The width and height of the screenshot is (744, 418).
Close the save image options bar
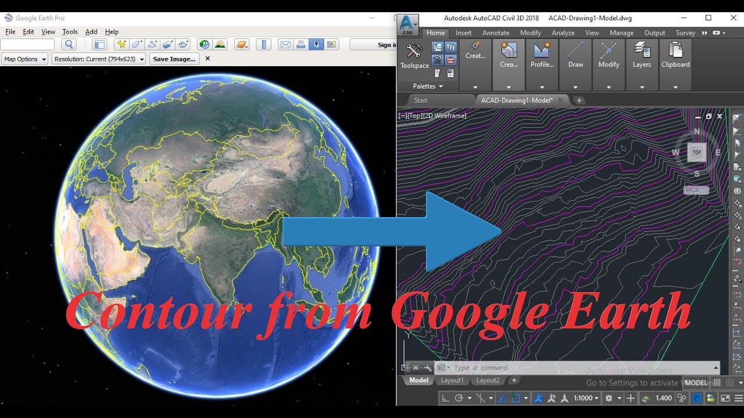coord(208,59)
